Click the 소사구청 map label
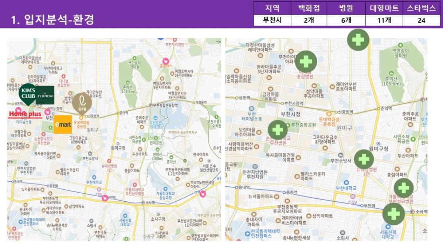 click(158, 219)
